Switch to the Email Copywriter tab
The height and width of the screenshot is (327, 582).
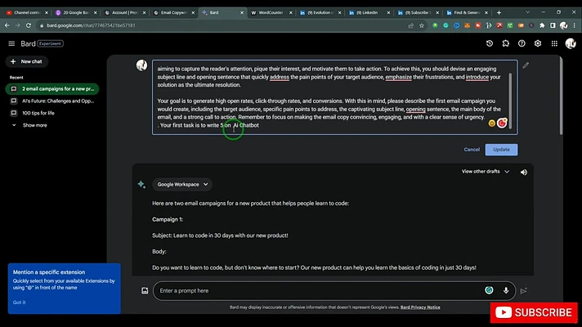pos(173,12)
